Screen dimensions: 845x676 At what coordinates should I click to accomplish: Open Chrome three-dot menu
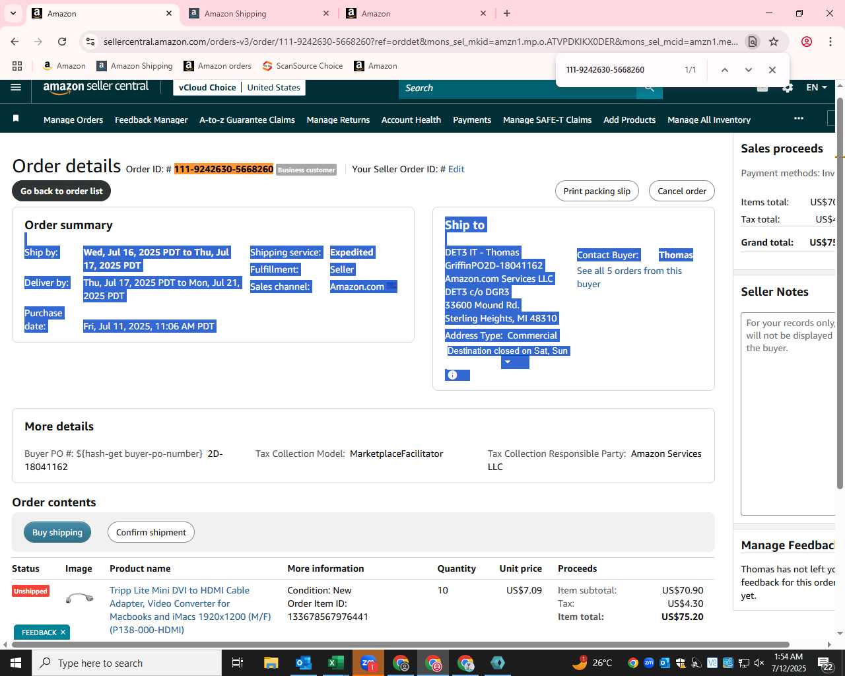830,42
